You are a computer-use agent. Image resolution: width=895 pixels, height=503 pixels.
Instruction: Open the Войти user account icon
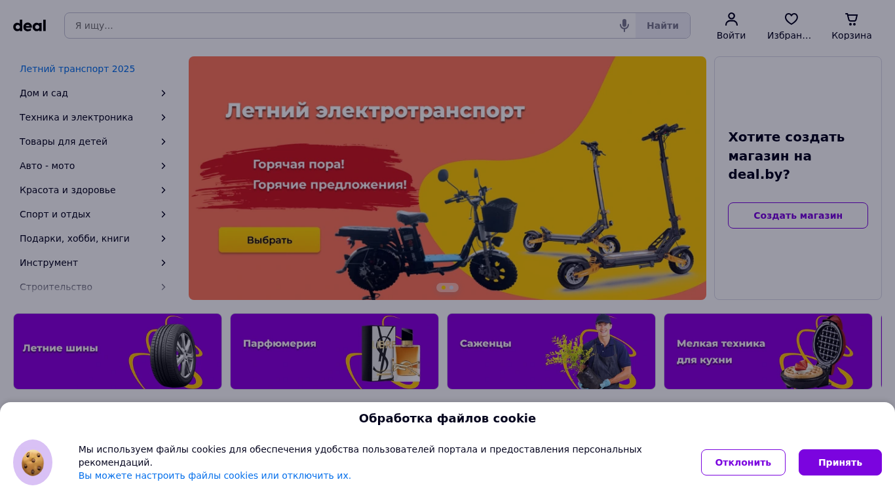click(x=731, y=19)
